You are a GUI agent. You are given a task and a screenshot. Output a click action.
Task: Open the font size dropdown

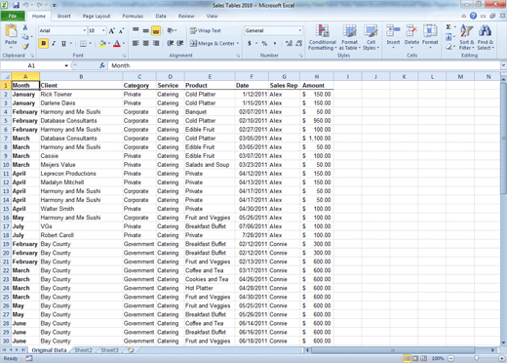click(x=103, y=30)
